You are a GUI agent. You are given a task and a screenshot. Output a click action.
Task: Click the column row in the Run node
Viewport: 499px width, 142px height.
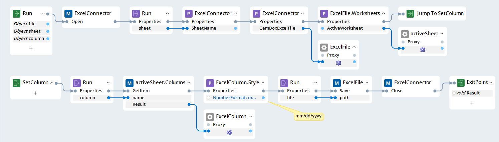coord(92,97)
